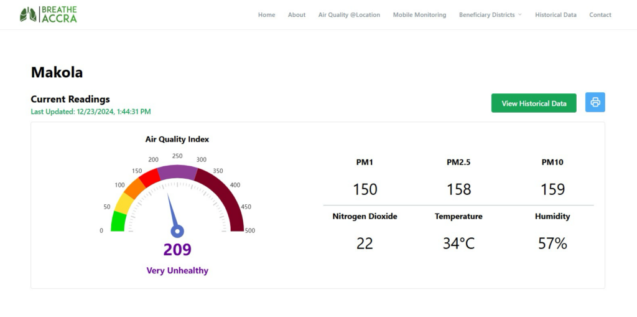Click the yellow gauge segment near 50
Viewport: 637px width, 317px height.
point(123,203)
